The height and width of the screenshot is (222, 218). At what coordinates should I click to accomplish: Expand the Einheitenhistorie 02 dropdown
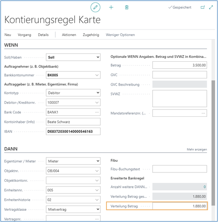coord(97,200)
